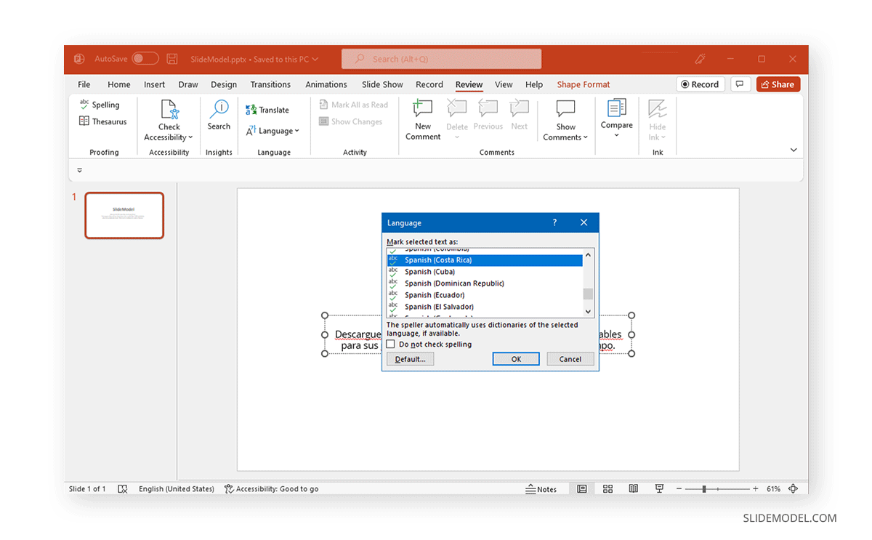Open the Shape Format tab
872x540 pixels.
tap(583, 84)
